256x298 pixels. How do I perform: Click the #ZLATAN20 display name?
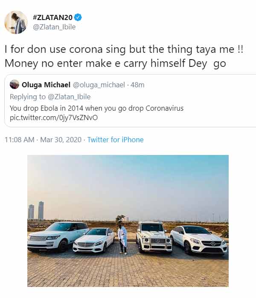tap(52, 17)
